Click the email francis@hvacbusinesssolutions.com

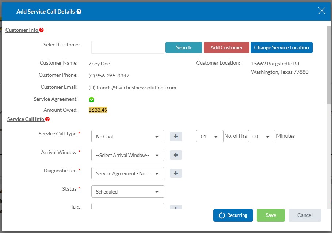click(x=136, y=88)
